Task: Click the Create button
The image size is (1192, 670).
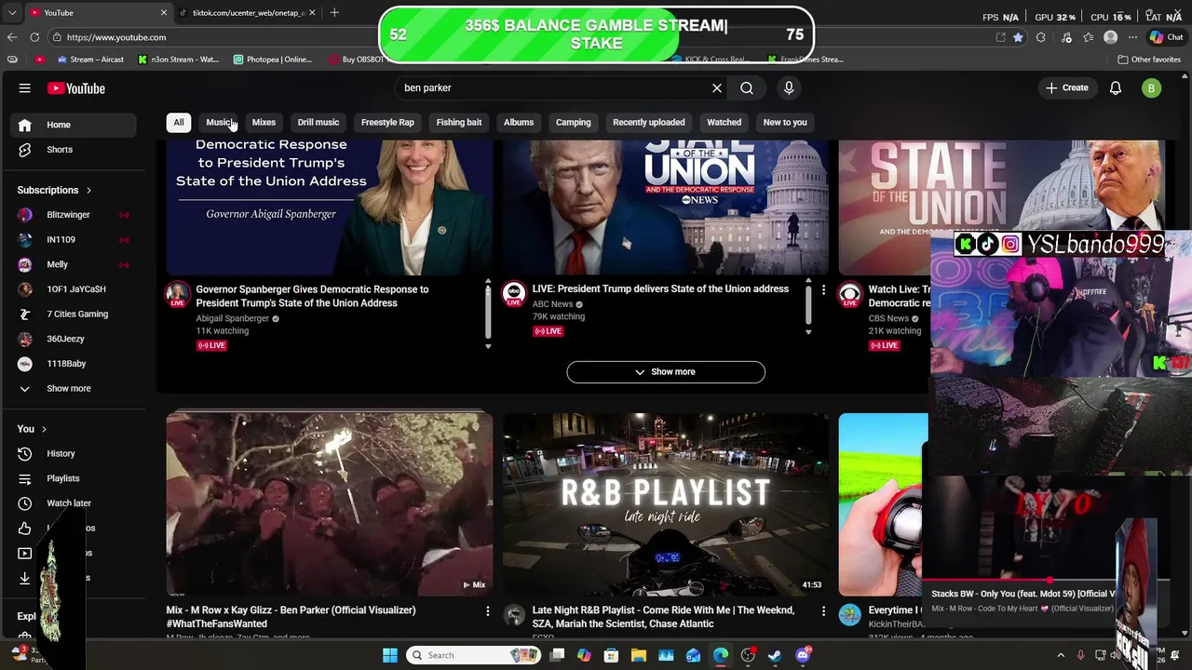Action: click(x=1067, y=88)
